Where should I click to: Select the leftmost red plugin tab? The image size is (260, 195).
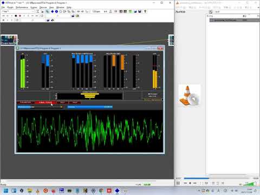[x=25, y=102]
